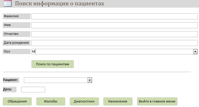
Task: Focus the Имя text field
Action: [x=114, y=25]
